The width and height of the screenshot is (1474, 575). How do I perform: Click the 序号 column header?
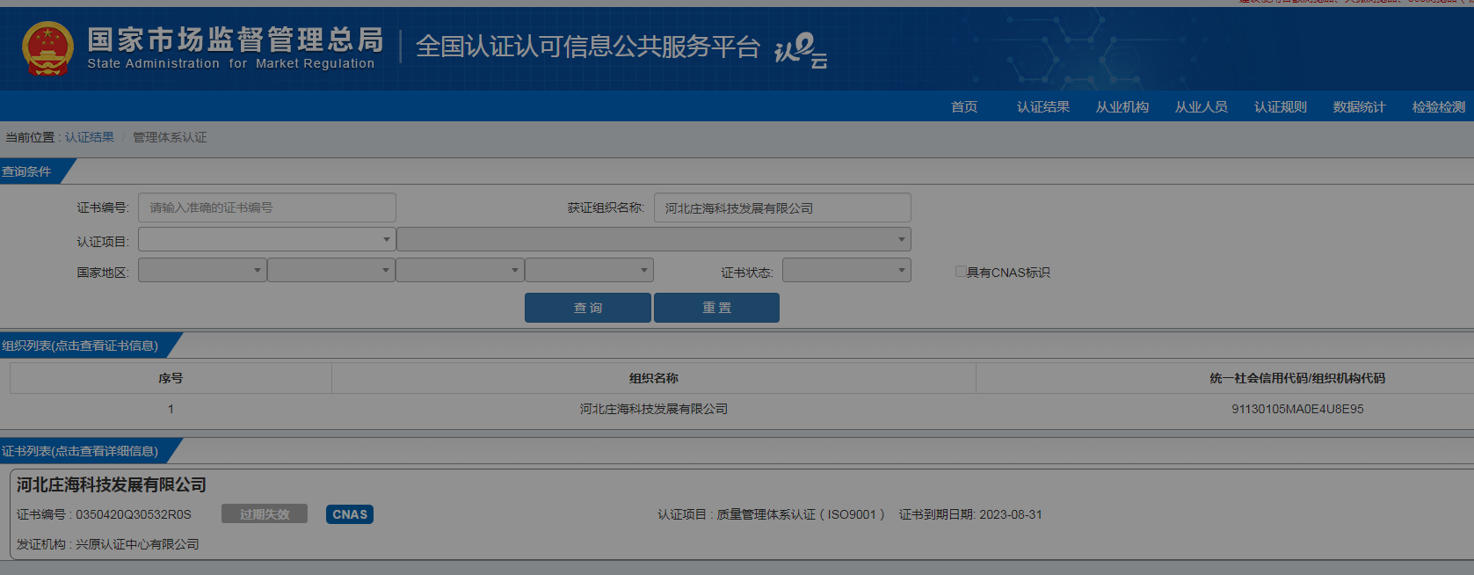pos(171,378)
